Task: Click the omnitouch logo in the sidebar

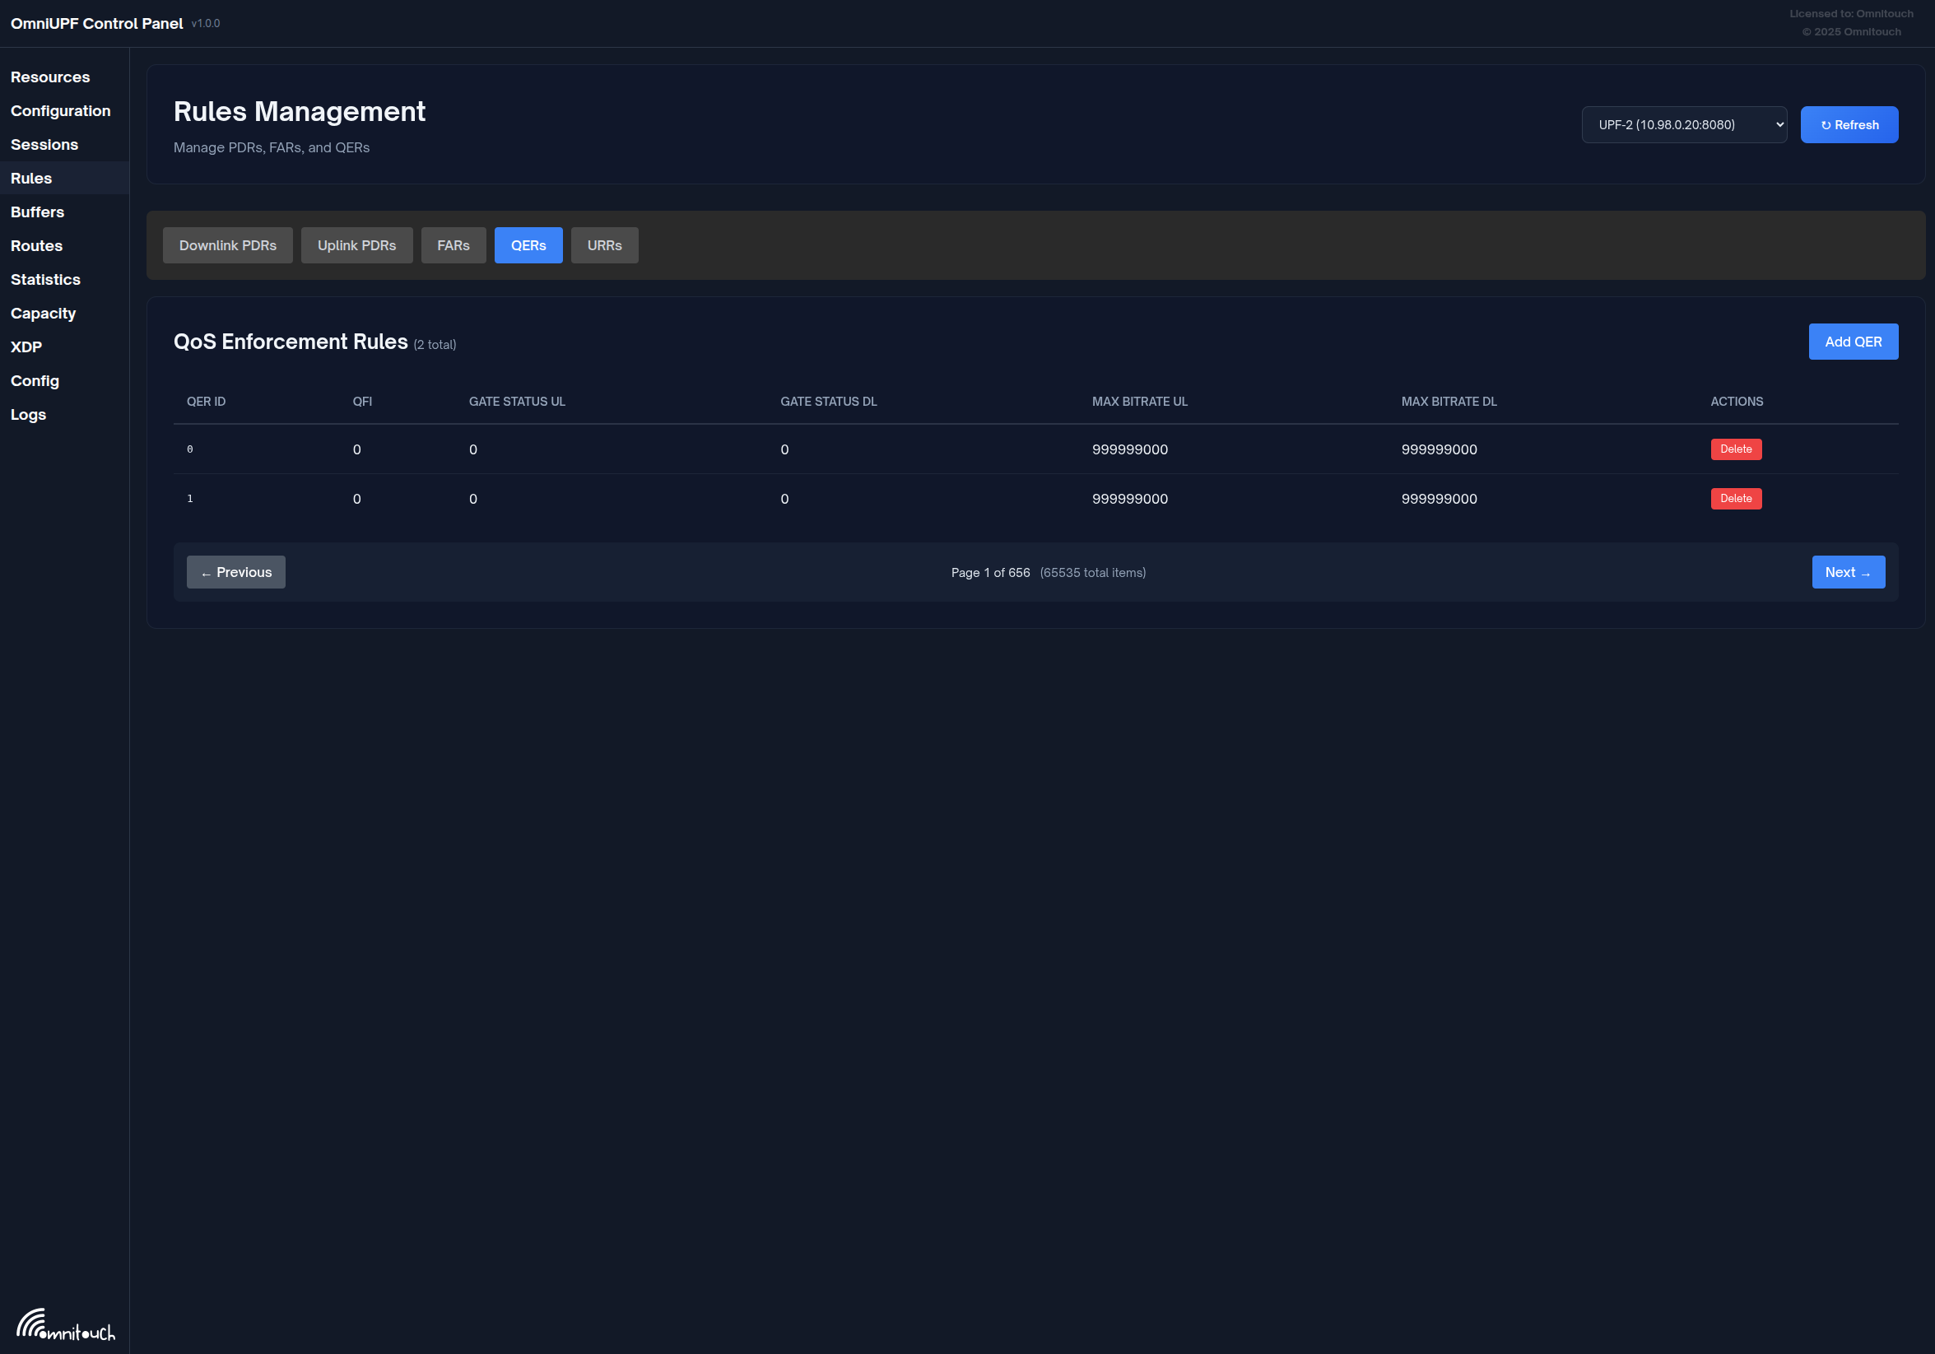Action: tap(65, 1324)
